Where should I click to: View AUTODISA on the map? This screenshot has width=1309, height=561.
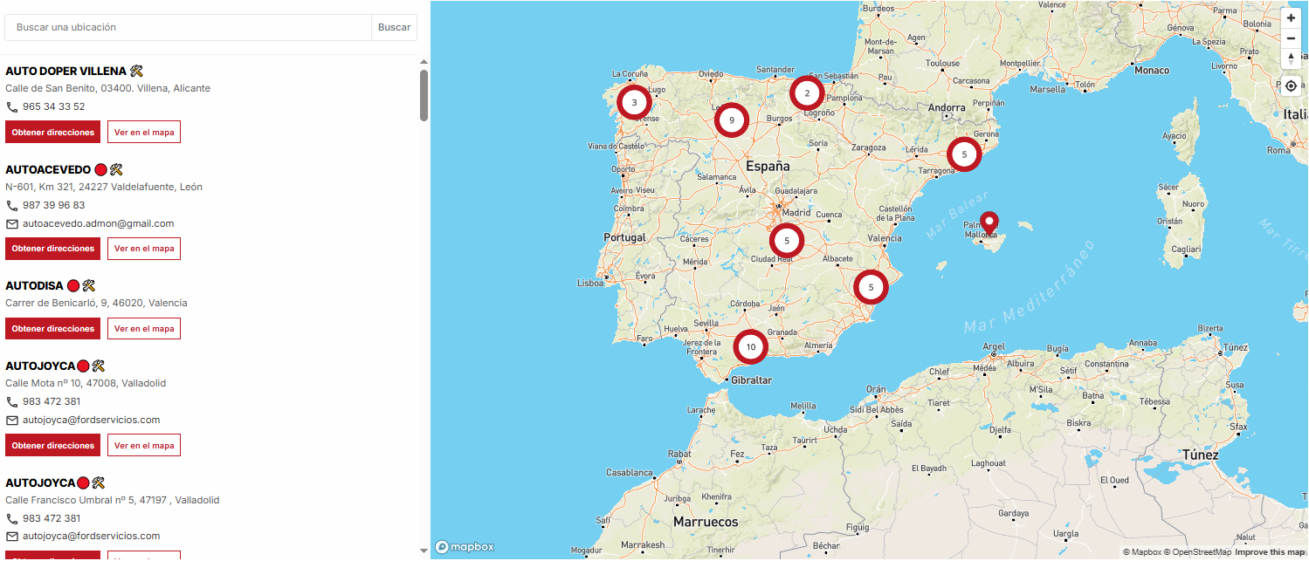[x=144, y=329]
